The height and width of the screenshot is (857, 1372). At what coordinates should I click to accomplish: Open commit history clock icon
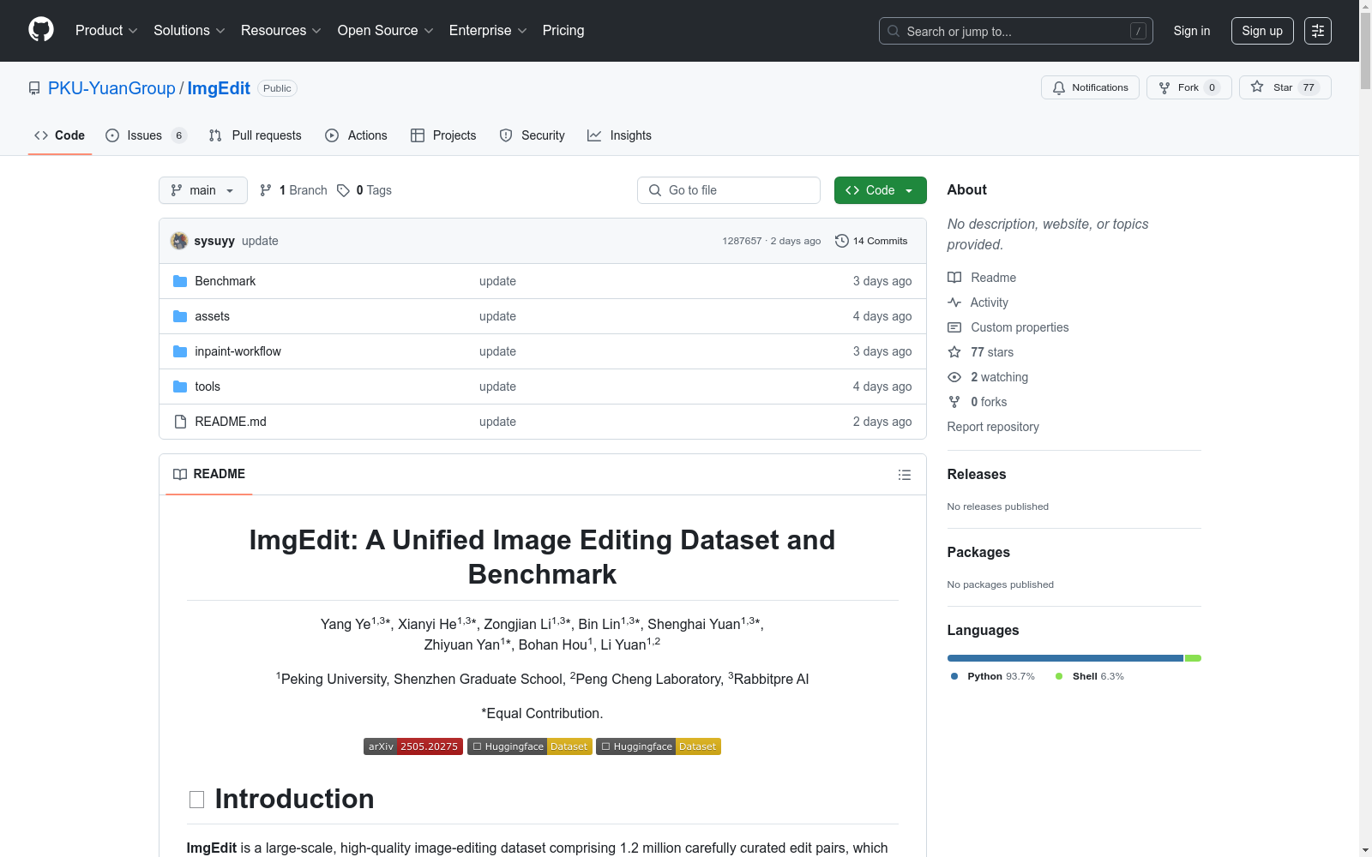click(x=842, y=241)
